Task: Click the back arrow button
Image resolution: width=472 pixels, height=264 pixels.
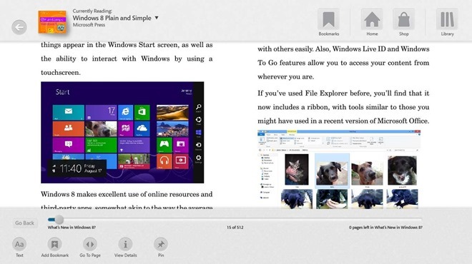Action: (x=19, y=27)
